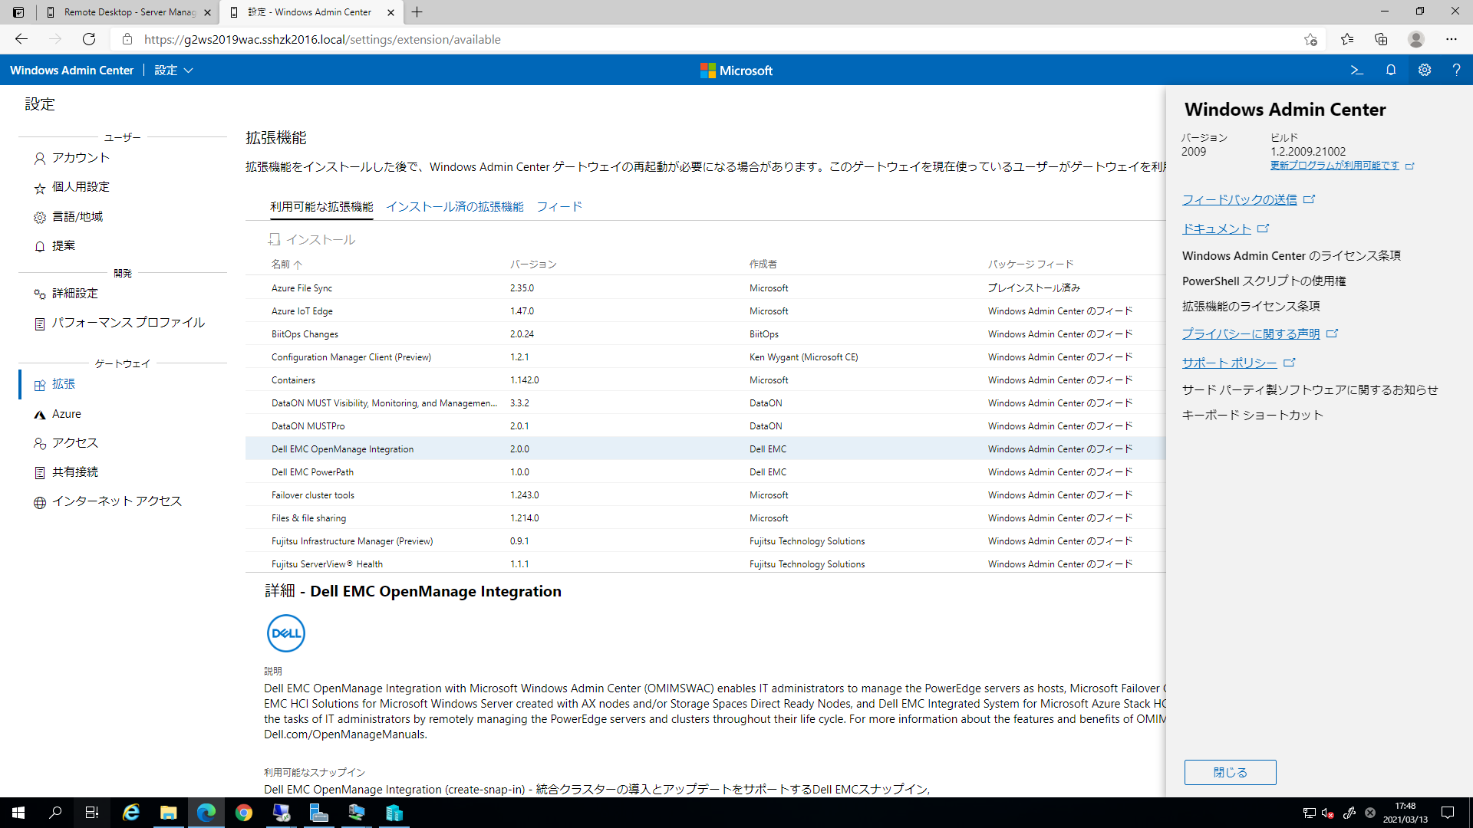Open taskbar search icon
This screenshot has height=828, width=1473.
55,813
